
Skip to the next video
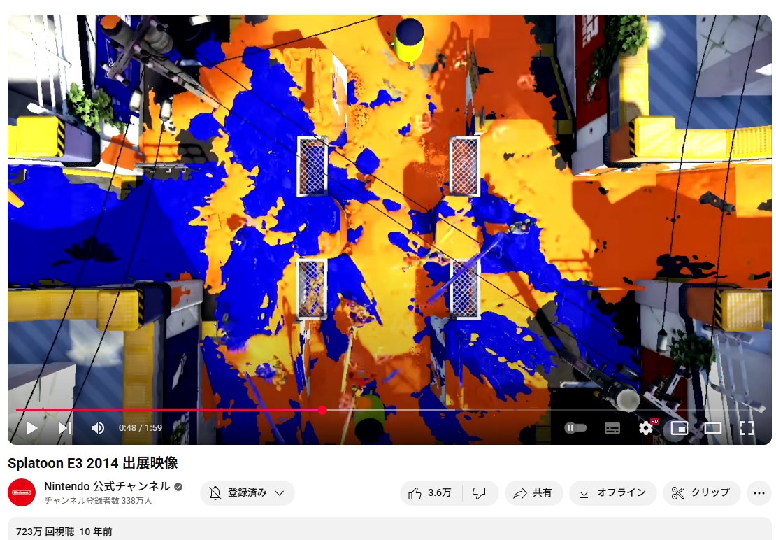click(65, 427)
